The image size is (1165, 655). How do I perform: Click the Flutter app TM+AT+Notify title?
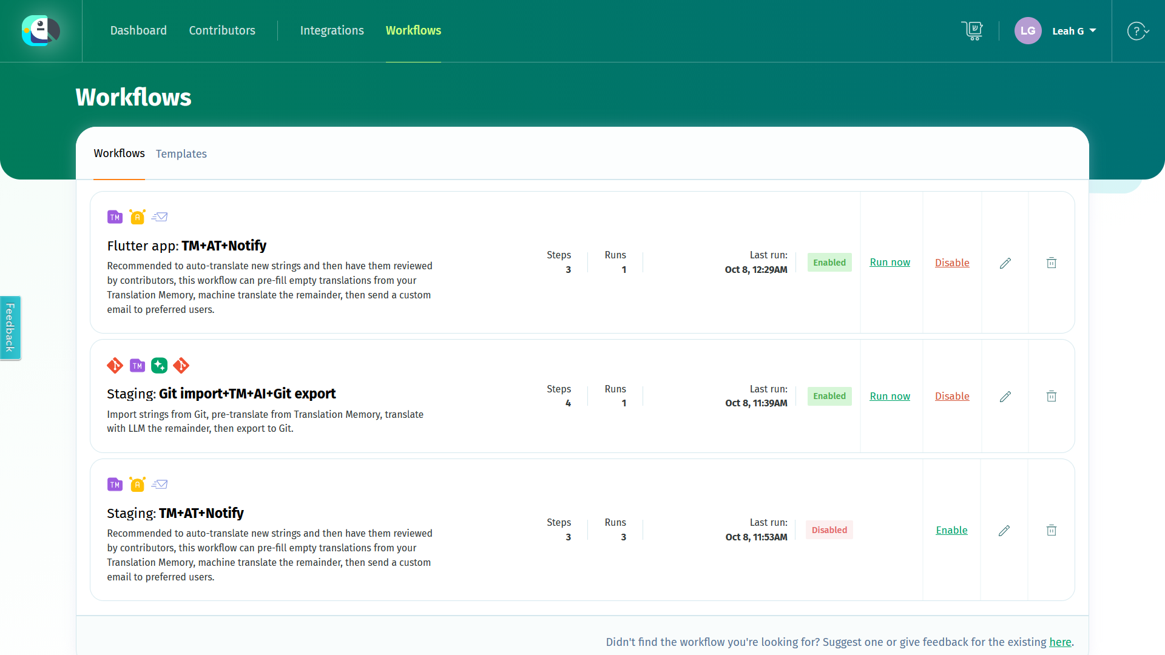point(187,246)
